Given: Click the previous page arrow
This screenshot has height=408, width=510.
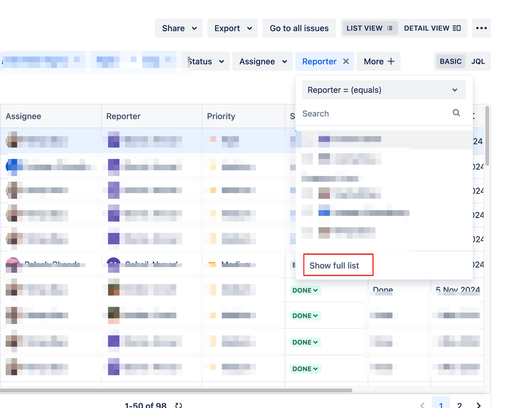Looking at the screenshot, I should (x=422, y=405).
